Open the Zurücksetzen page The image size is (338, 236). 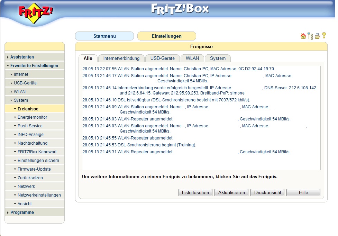[x=35, y=178]
